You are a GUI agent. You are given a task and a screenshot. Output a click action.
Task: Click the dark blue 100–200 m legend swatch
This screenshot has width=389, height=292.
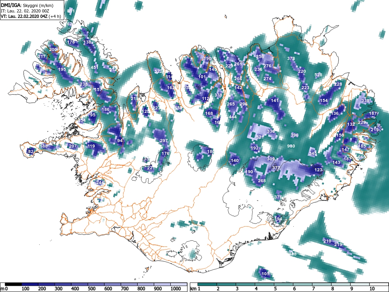[x=30, y=284]
